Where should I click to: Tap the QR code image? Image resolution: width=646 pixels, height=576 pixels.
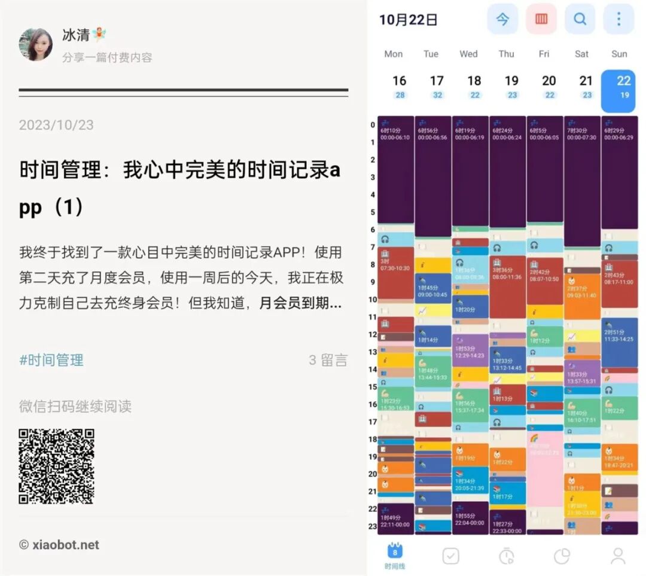56,467
